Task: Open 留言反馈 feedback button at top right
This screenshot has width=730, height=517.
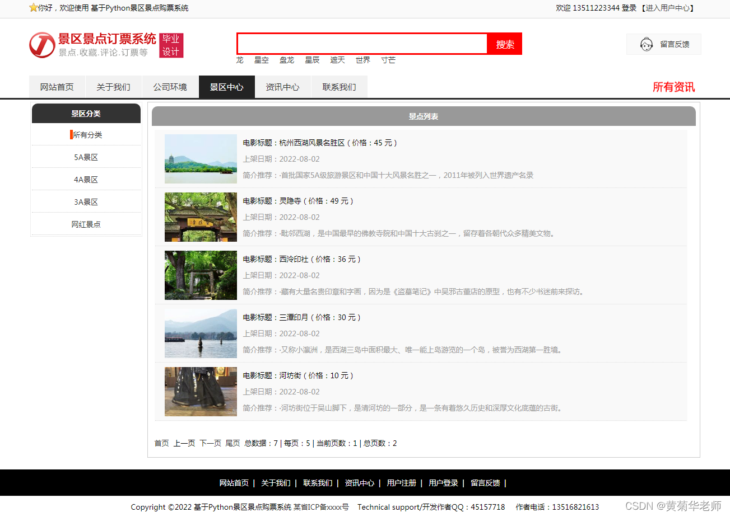Action: tap(664, 44)
